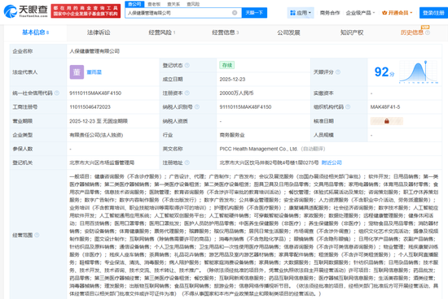
Task: Open the 商务合作 link
Action: point(330,13)
